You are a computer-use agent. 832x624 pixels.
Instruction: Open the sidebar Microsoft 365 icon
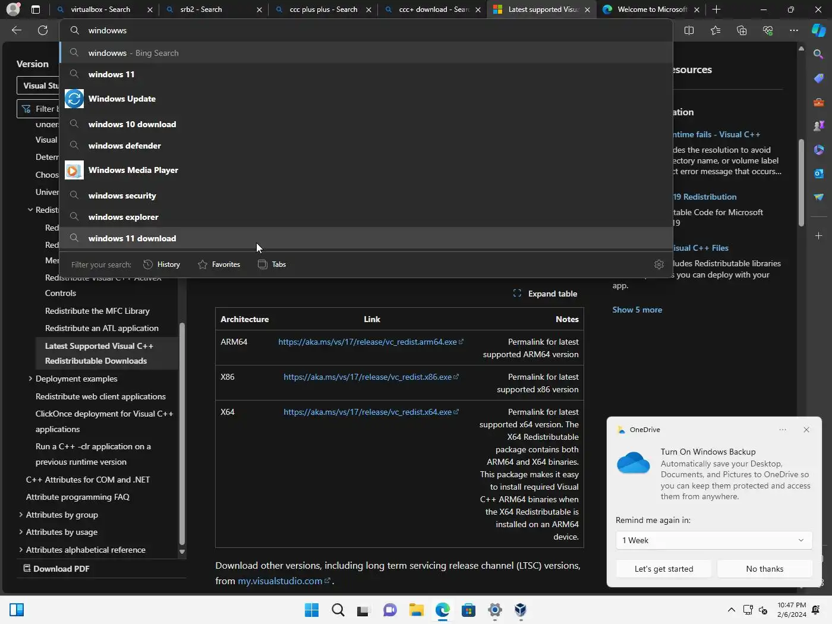(818, 149)
